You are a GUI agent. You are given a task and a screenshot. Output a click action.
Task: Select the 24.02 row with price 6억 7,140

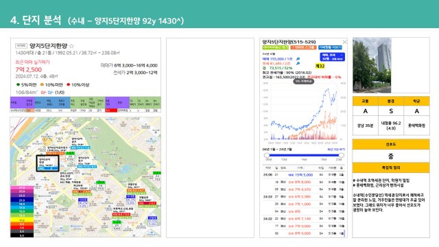coord(303,218)
